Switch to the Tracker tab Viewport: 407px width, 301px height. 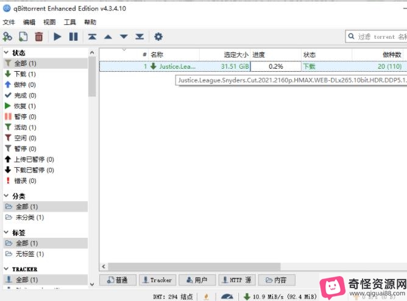[158, 280]
